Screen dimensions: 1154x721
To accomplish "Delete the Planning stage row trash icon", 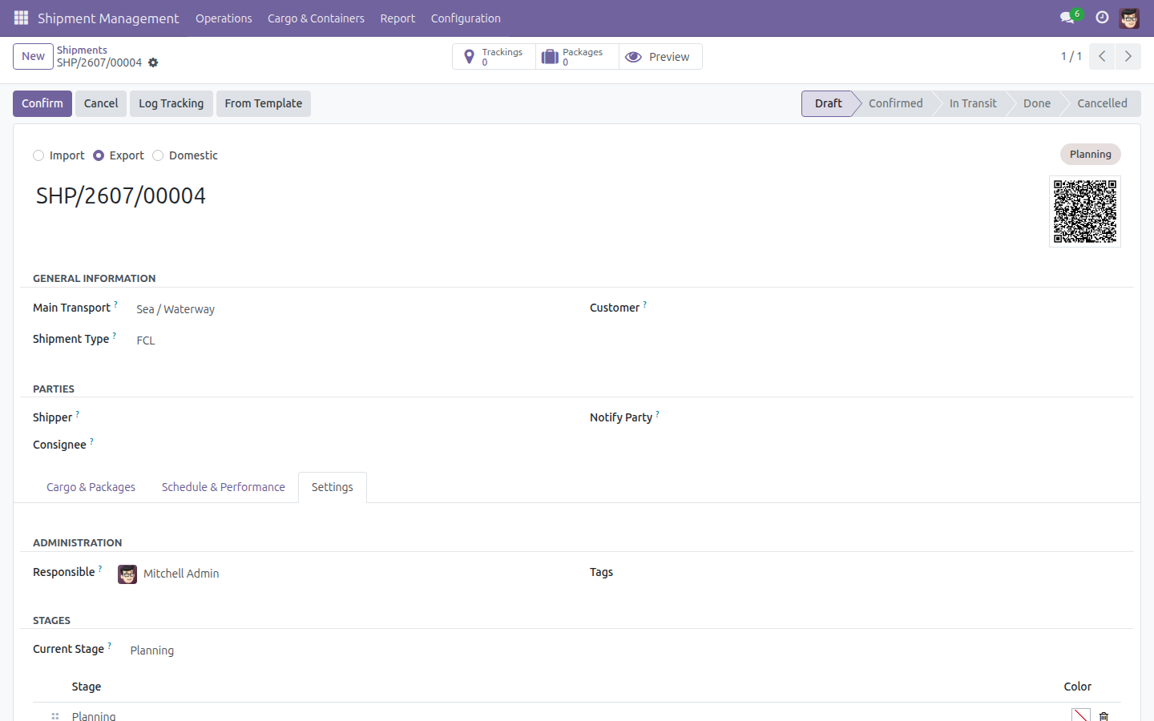I will 1104,716.
